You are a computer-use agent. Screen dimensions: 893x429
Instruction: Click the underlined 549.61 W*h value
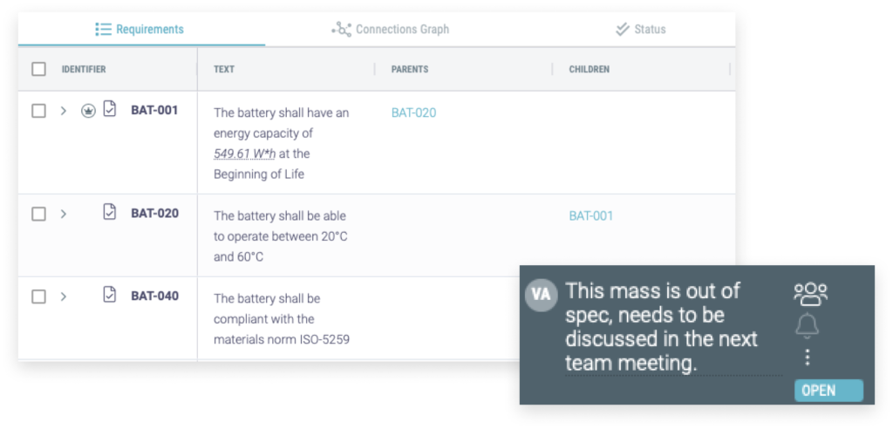(245, 153)
